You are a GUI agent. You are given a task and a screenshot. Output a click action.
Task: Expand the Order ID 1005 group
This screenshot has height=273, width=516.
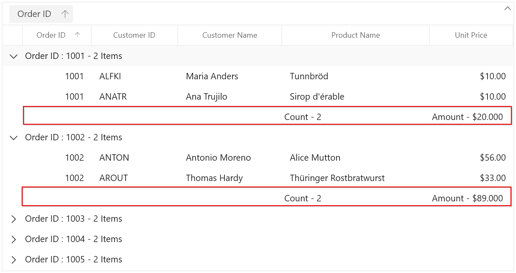click(x=14, y=259)
